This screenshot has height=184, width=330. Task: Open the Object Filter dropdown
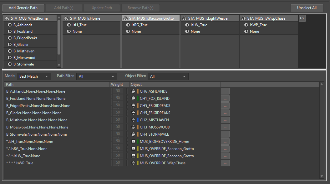tap(168, 76)
